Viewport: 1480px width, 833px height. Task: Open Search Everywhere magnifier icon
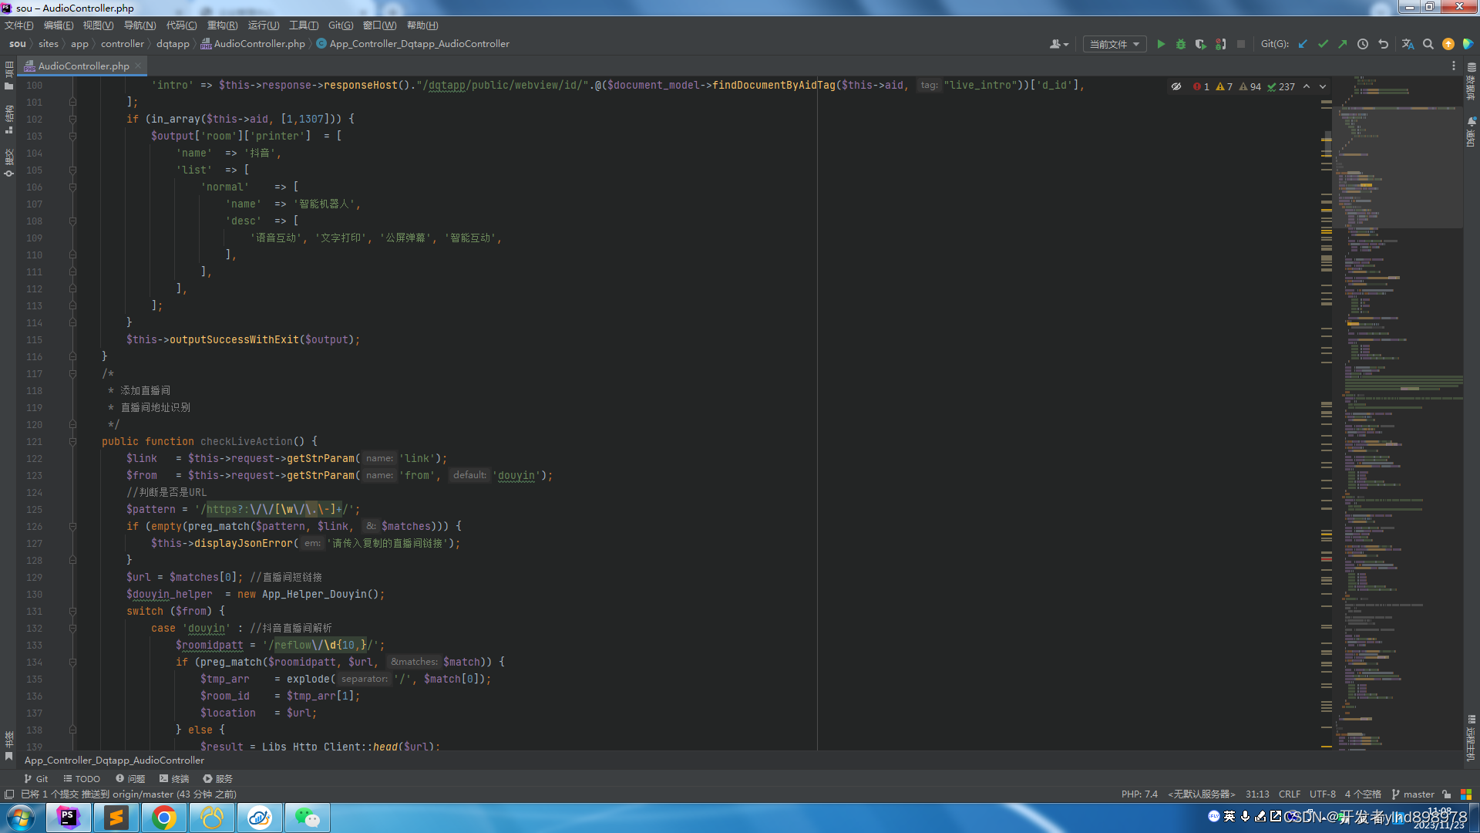tap(1428, 44)
